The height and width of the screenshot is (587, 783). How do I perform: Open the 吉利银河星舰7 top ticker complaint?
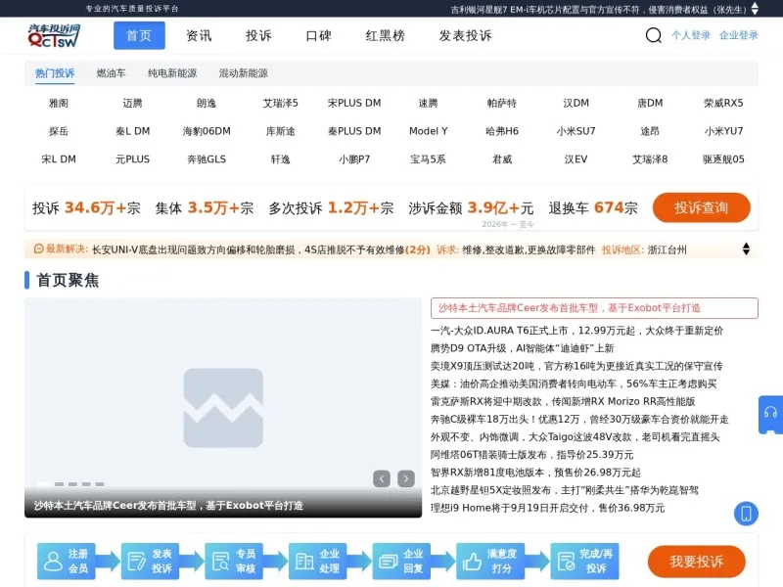click(x=598, y=9)
